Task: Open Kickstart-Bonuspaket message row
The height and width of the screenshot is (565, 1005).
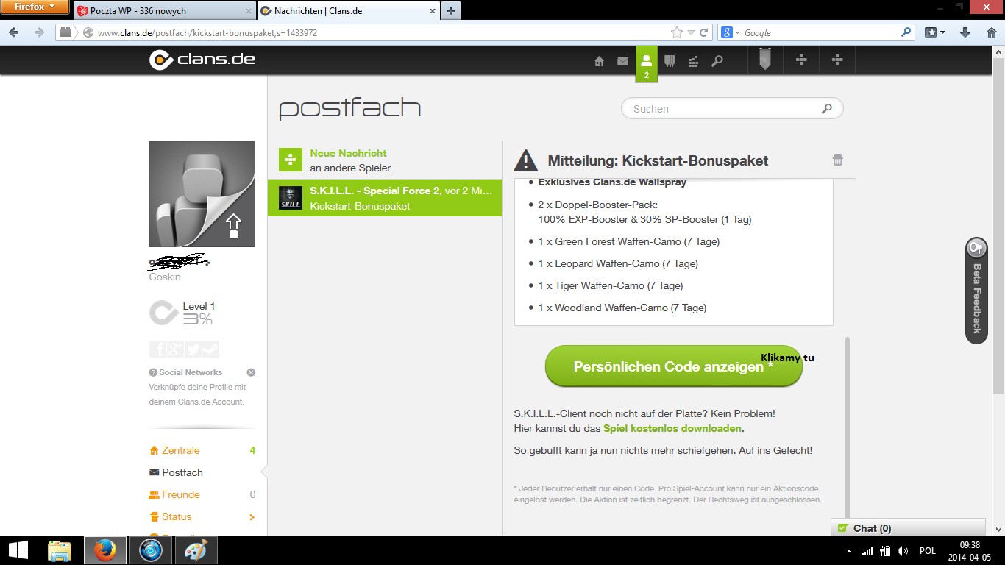Action: click(385, 198)
